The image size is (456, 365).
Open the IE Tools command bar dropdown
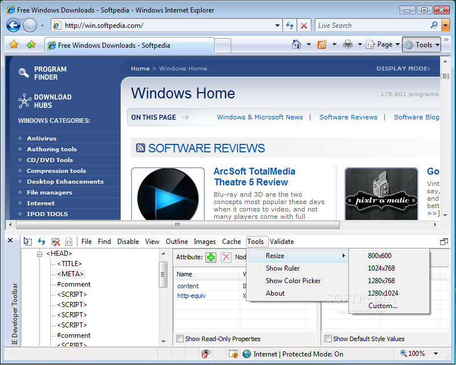pos(421,44)
